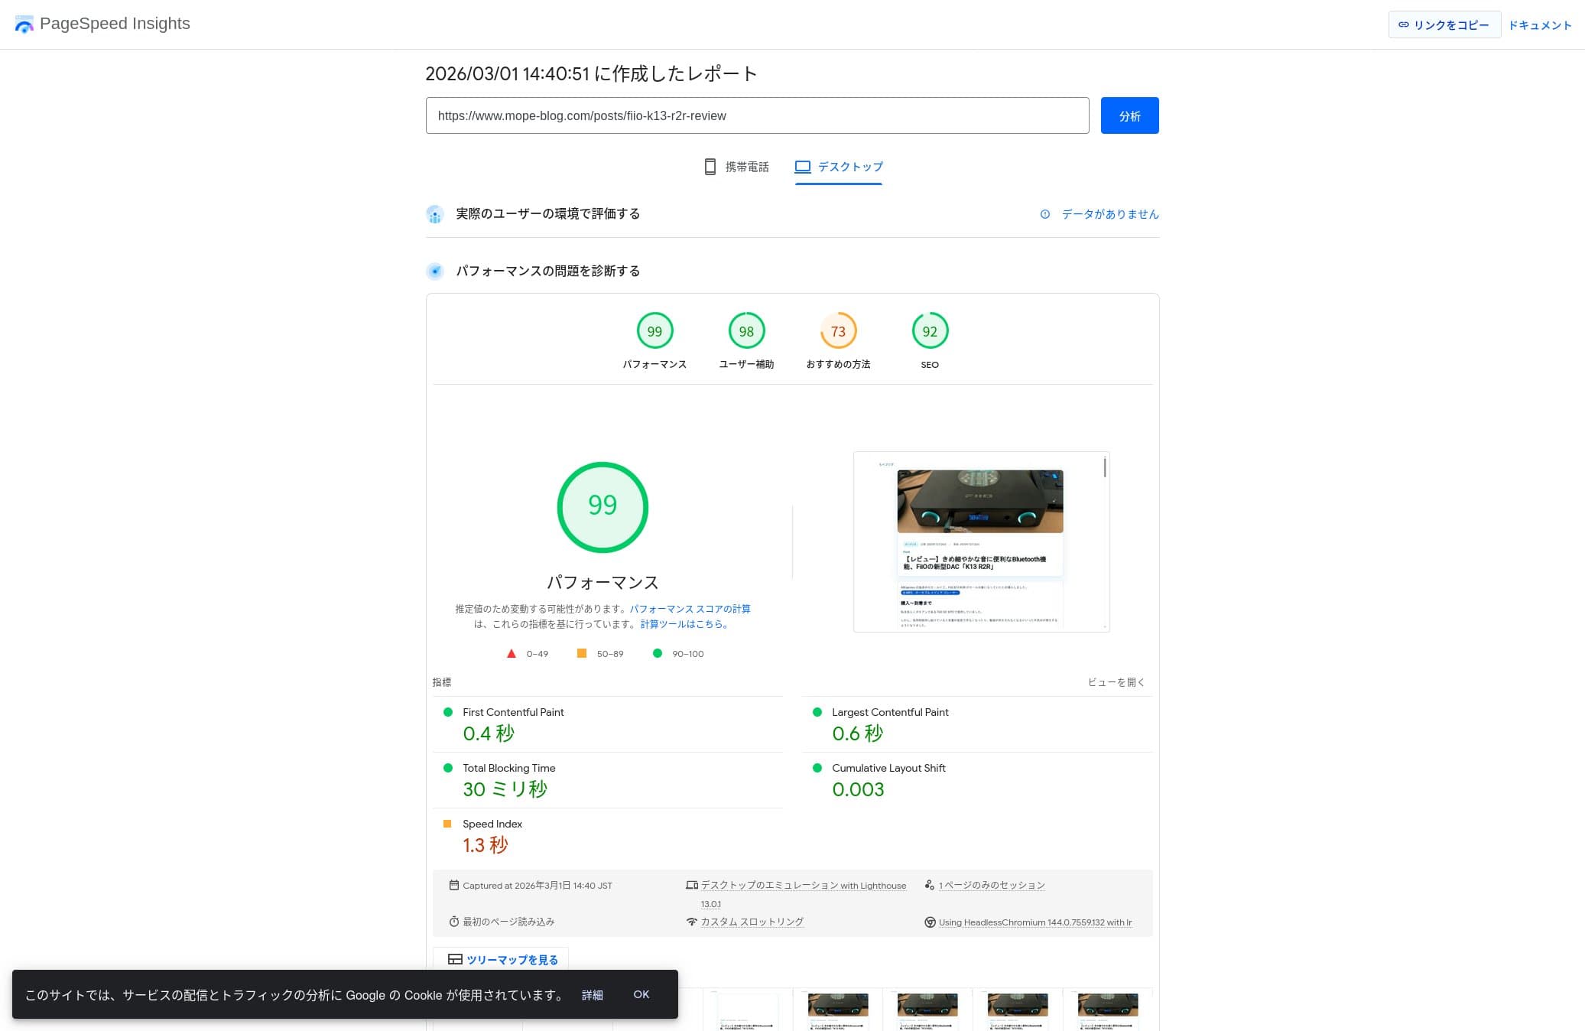Select the デスクトップ tab

click(x=839, y=167)
